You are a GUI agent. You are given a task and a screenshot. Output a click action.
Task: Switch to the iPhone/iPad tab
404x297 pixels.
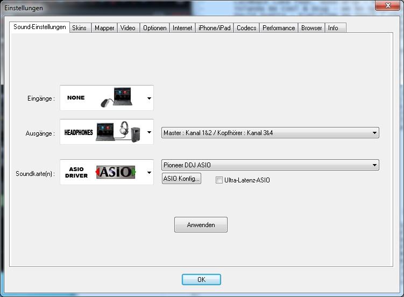[x=214, y=28]
